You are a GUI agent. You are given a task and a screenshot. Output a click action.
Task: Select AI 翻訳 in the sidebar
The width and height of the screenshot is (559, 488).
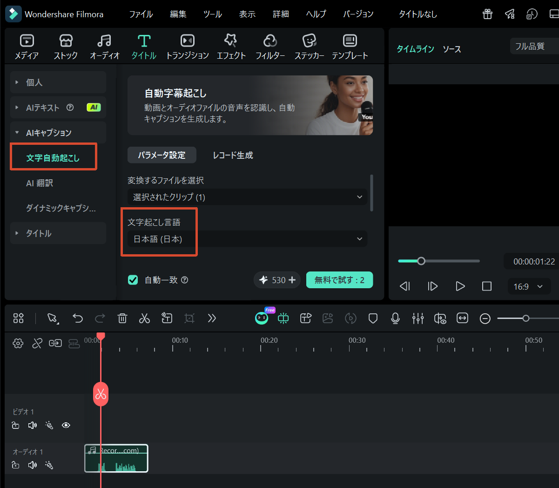(x=40, y=183)
